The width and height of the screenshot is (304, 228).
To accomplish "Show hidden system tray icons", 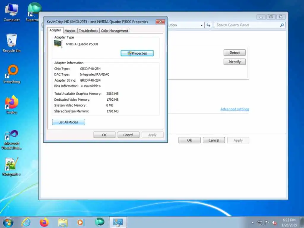I will (253, 223).
